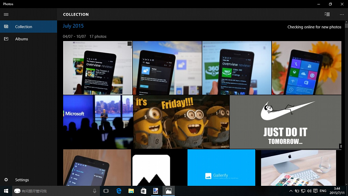Viewport: 348px width, 196px height.
Task: Show hidden system tray icons
Action: pyautogui.click(x=291, y=191)
